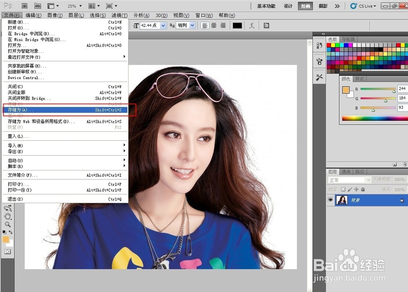Click the color spectrum ramp bar
Viewport: 408px width, 292px height.
375,118
